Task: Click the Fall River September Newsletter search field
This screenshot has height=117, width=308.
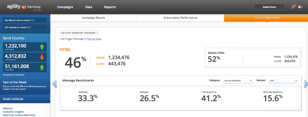Action: tap(80, 33)
